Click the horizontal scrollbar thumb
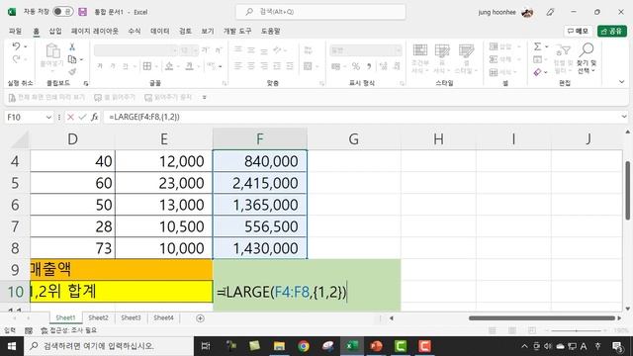Viewport: 633px width, 356px height. [x=542, y=318]
